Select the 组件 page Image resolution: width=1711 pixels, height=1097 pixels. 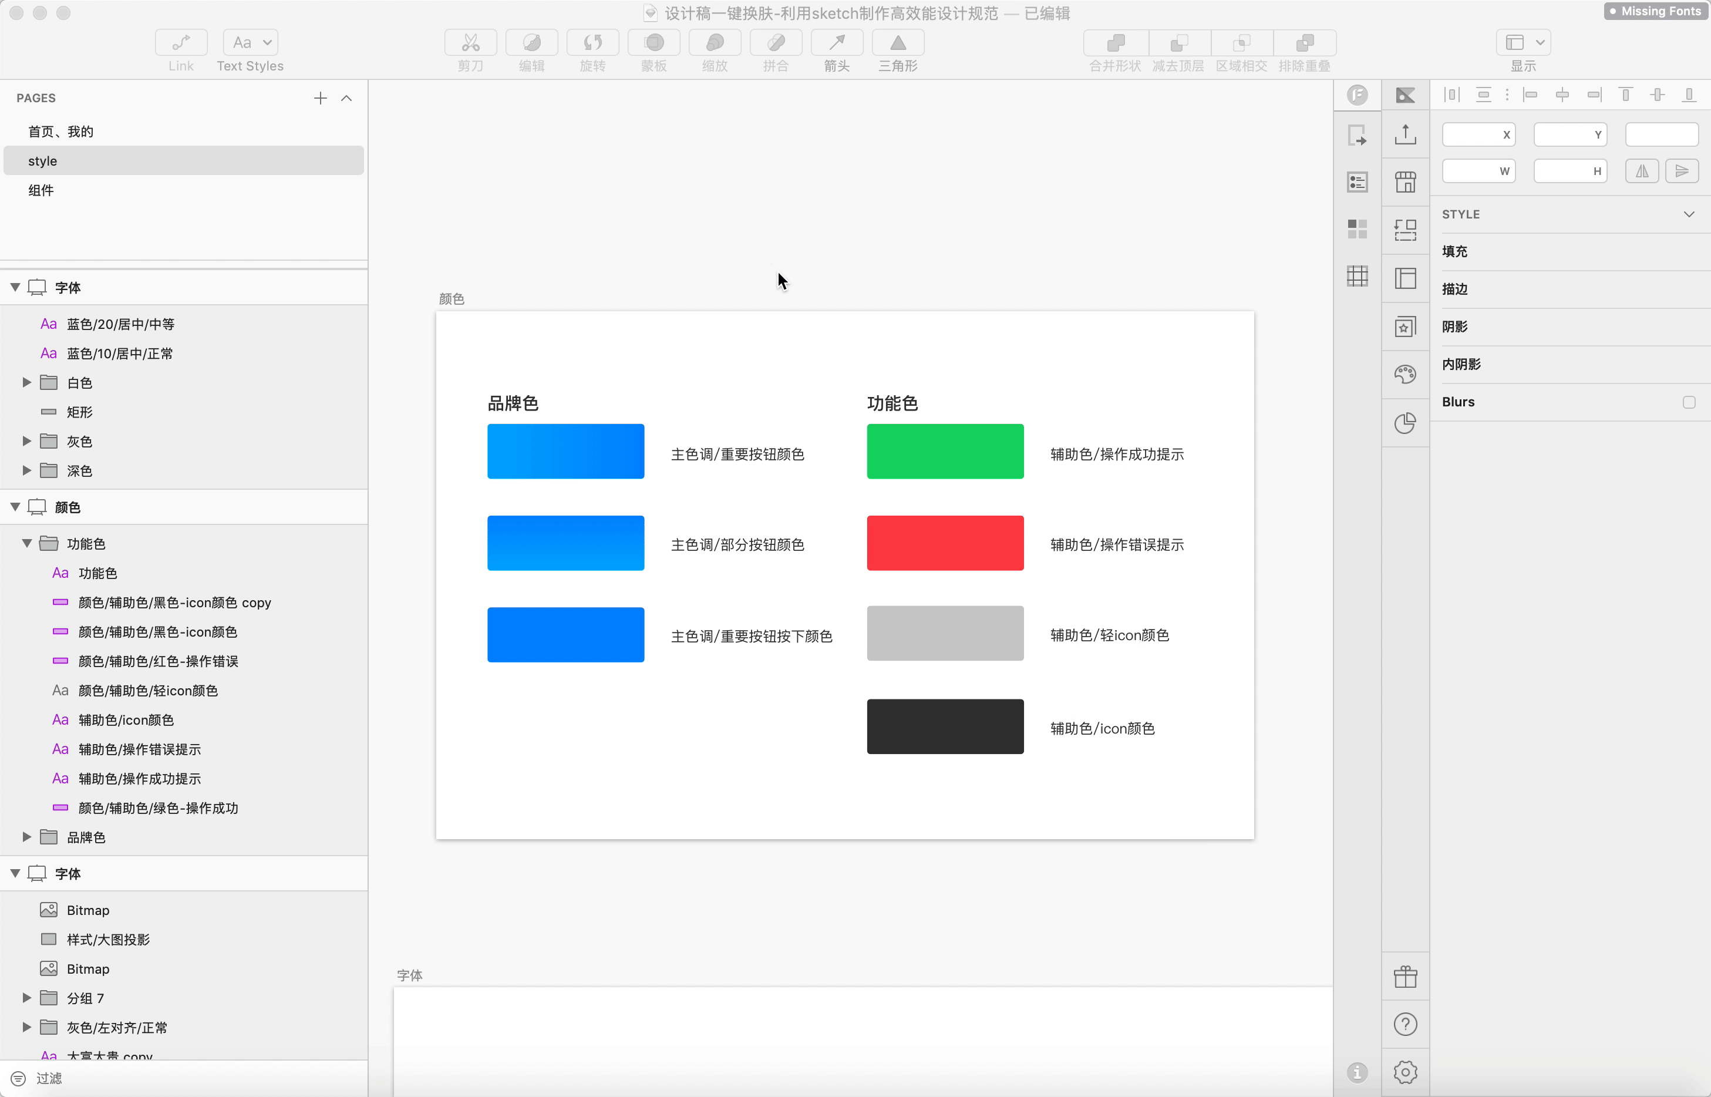pos(41,190)
